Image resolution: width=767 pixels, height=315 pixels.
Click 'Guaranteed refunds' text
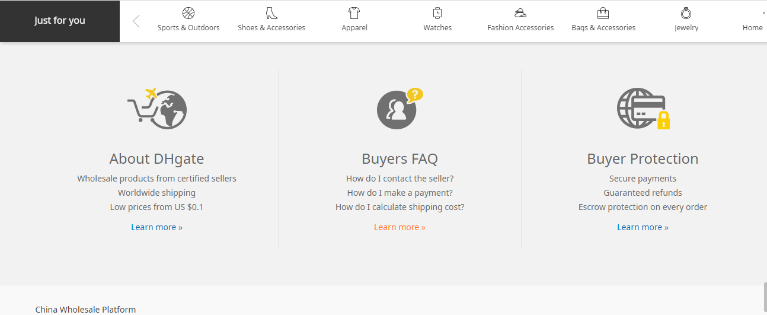(643, 193)
